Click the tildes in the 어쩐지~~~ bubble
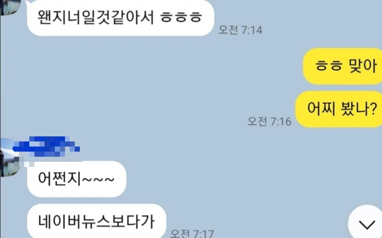 click(x=98, y=180)
